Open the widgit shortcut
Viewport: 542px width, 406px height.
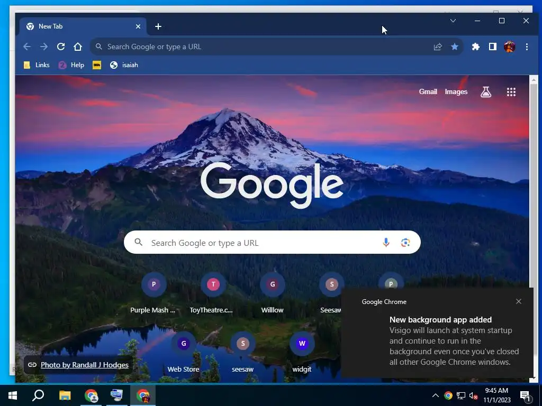click(x=302, y=352)
